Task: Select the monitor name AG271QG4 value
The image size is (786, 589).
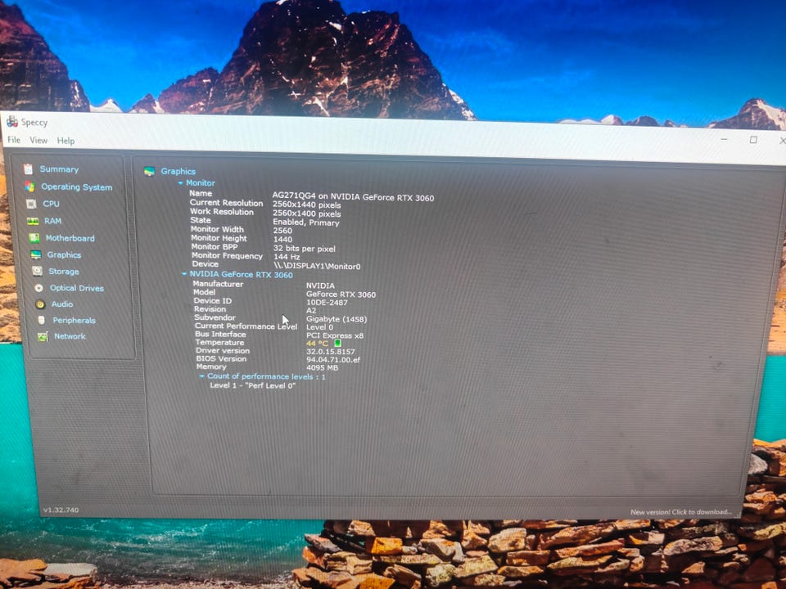Action: (x=353, y=197)
